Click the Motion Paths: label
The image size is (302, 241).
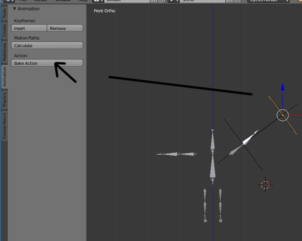[27, 38]
